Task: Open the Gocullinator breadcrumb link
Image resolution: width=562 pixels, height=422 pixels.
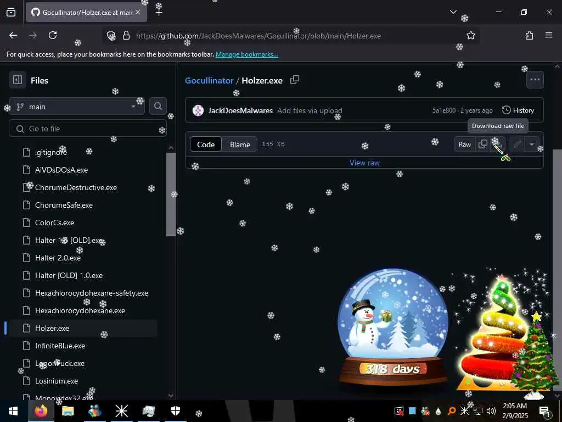Action: (209, 80)
